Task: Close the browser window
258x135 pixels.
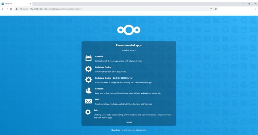Action: pyautogui.click(x=255, y=4)
